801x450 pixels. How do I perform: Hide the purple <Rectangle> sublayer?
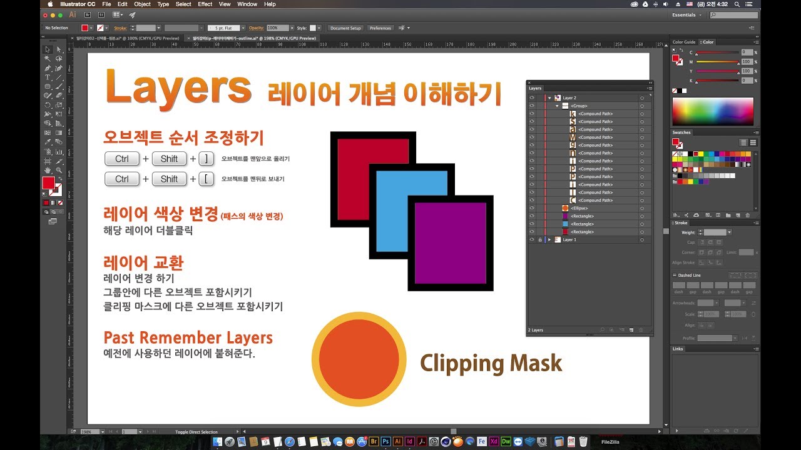[x=532, y=216]
